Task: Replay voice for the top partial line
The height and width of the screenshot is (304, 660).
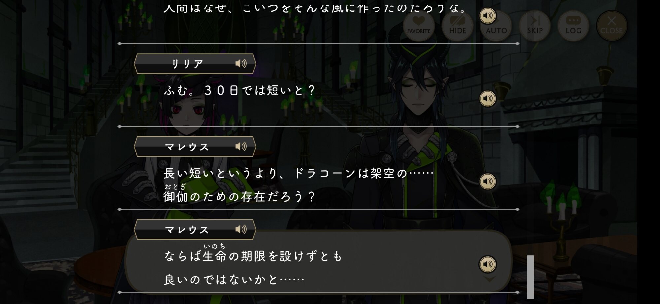Action: (488, 15)
